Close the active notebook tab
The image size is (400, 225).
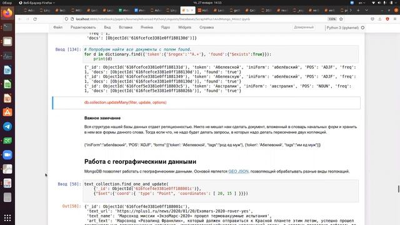coord(192,11)
